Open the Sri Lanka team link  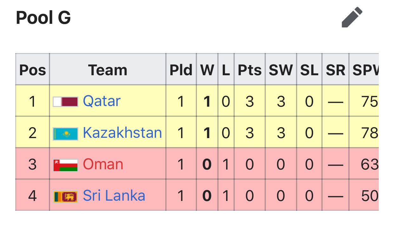tap(114, 196)
